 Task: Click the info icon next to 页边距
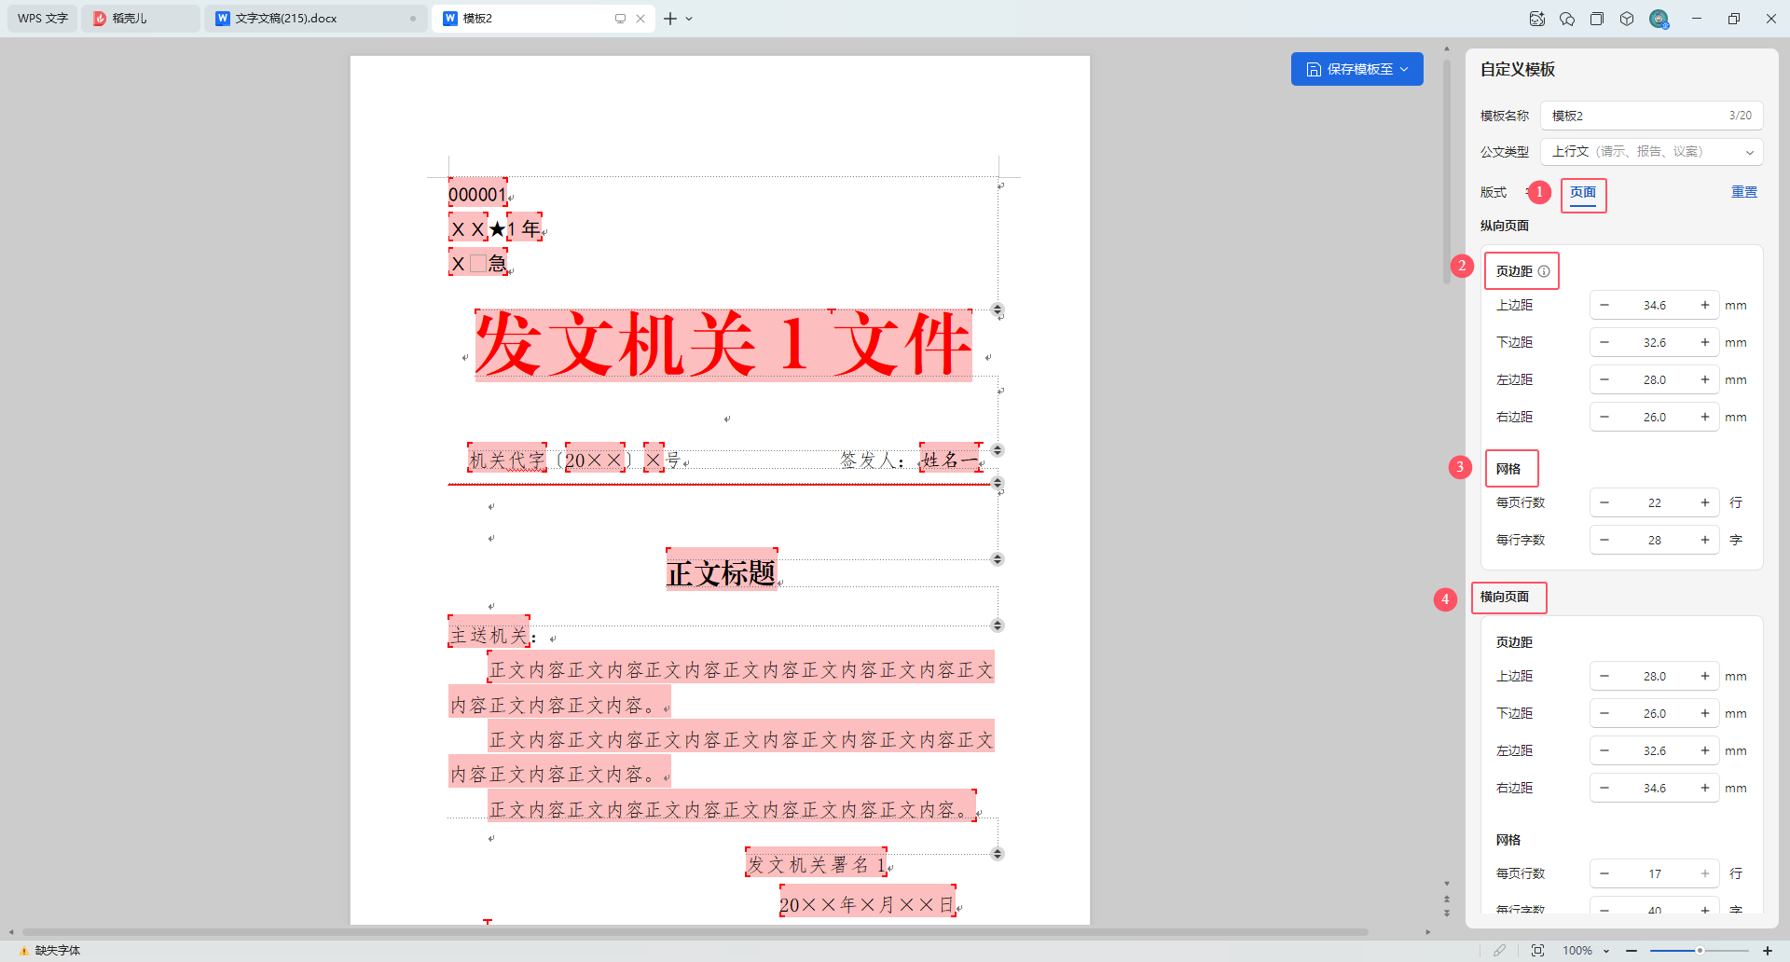(1544, 271)
